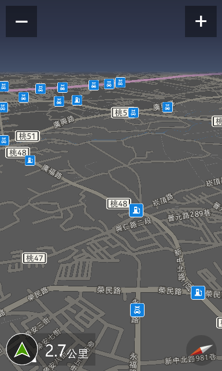Tap the 廣興路 road label

click(64, 122)
